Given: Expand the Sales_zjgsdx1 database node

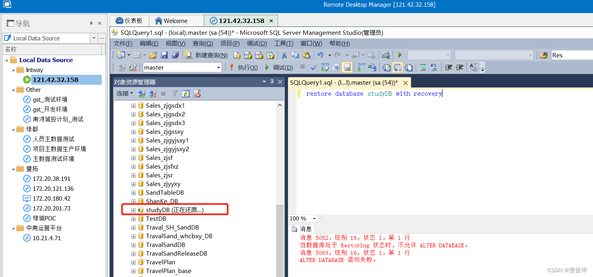Looking at the screenshot, I should coord(133,106).
